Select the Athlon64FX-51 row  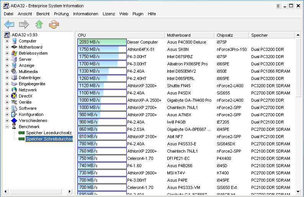(186, 49)
